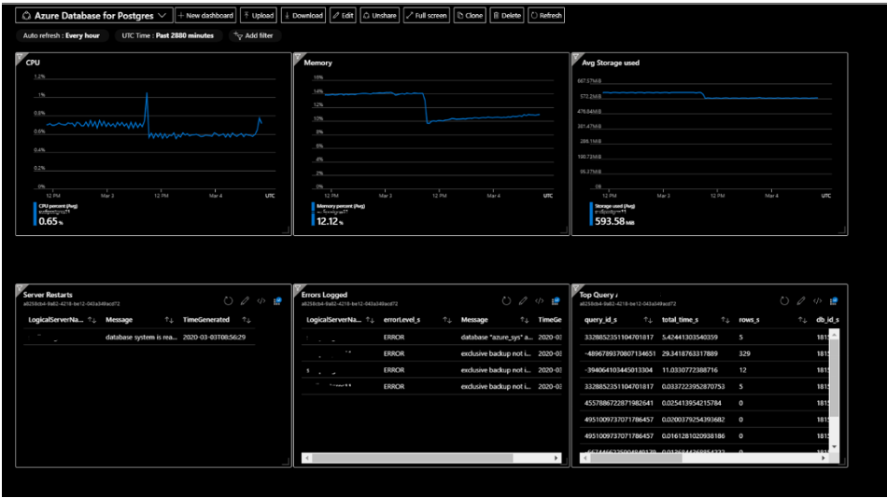Sort Errors Logged by Message column arrows
887x498 pixels.
pos(525,320)
